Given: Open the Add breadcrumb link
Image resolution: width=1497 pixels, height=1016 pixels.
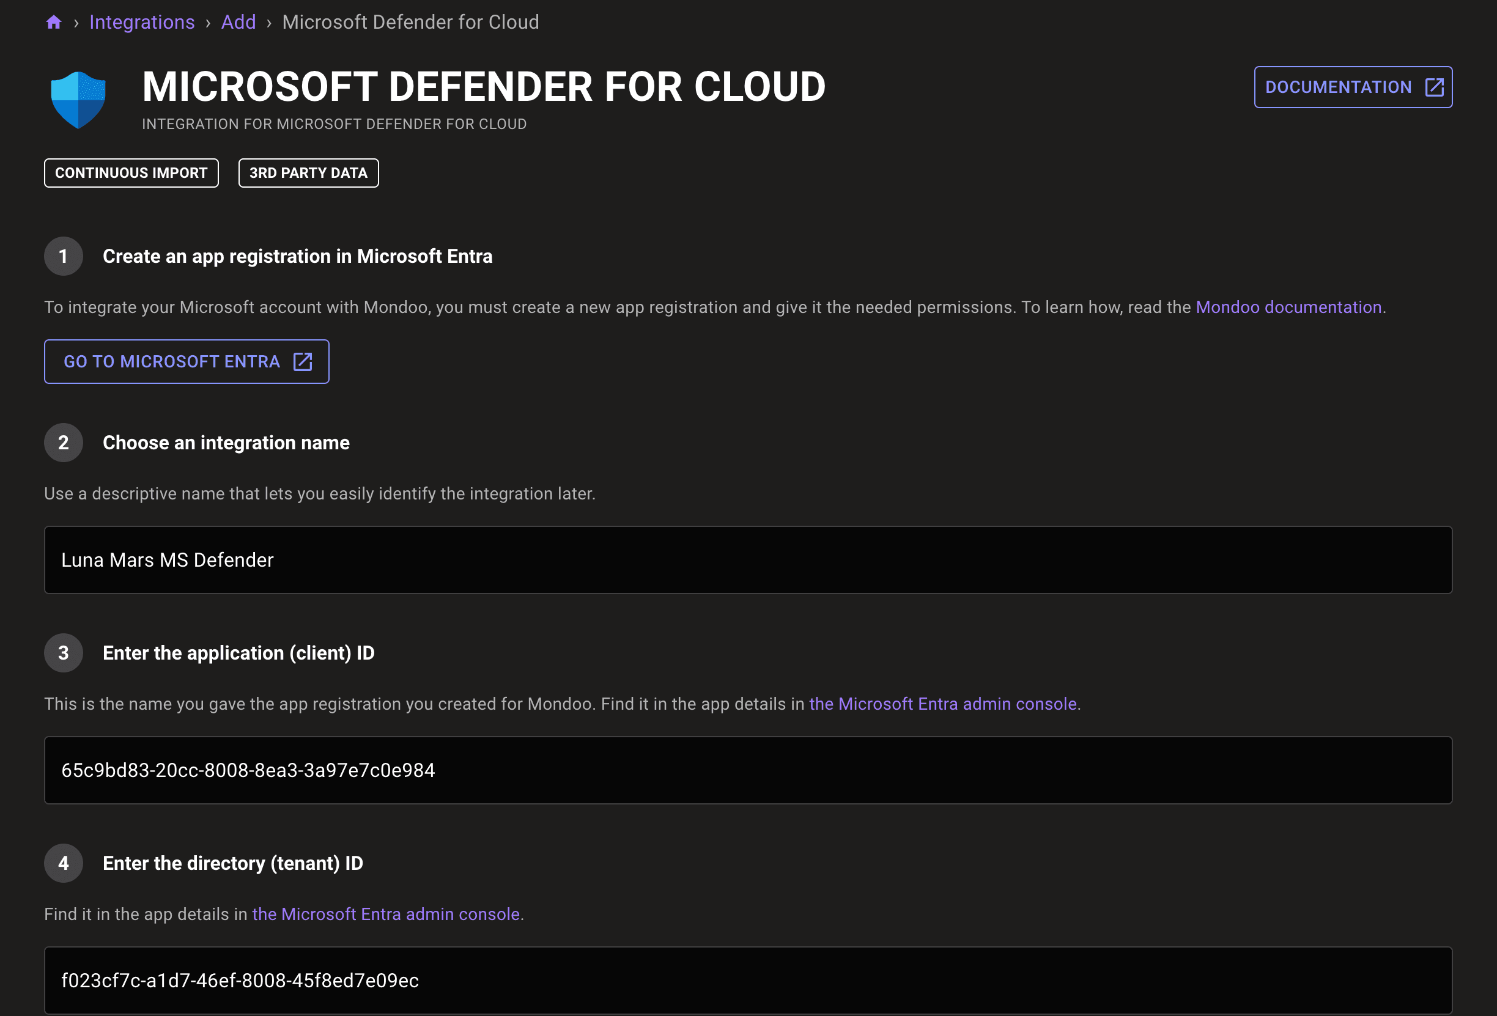Looking at the screenshot, I should (238, 21).
